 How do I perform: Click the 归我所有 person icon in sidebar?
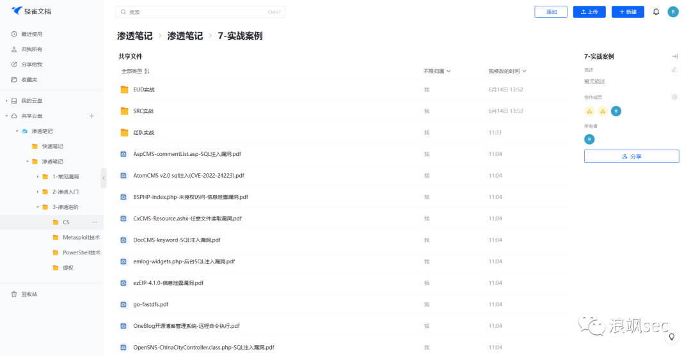14,49
